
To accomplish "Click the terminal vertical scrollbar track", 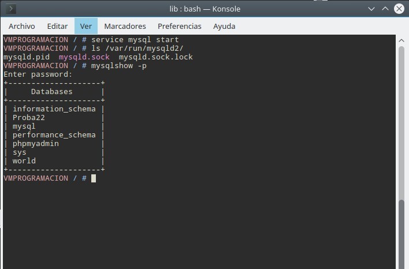I will [x=401, y=156].
